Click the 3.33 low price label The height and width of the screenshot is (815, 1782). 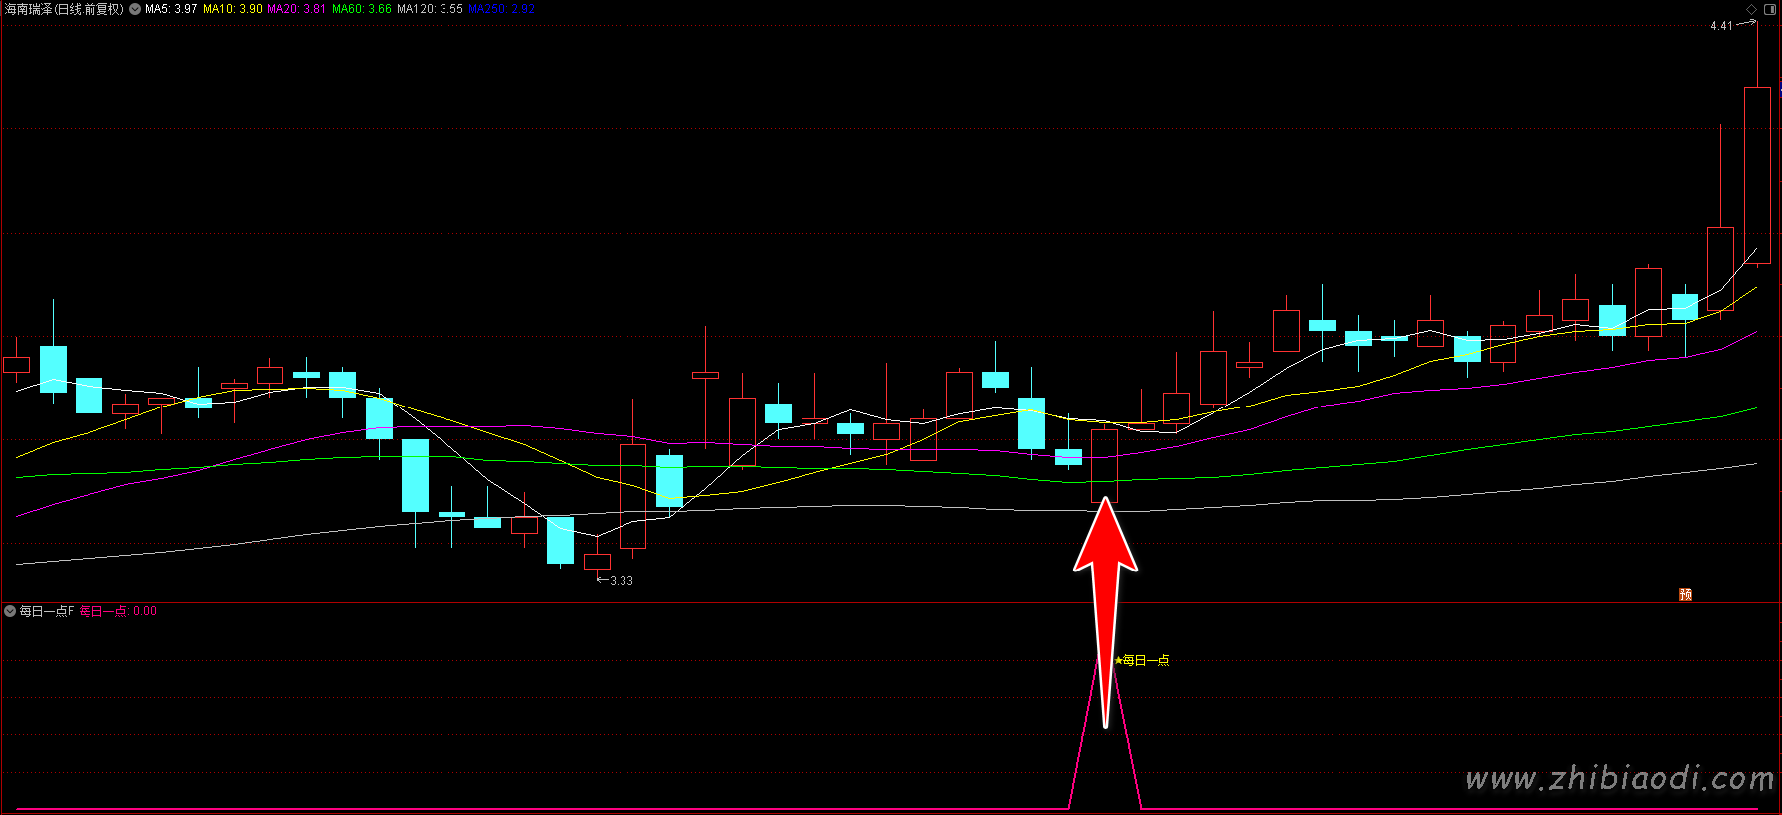point(622,581)
